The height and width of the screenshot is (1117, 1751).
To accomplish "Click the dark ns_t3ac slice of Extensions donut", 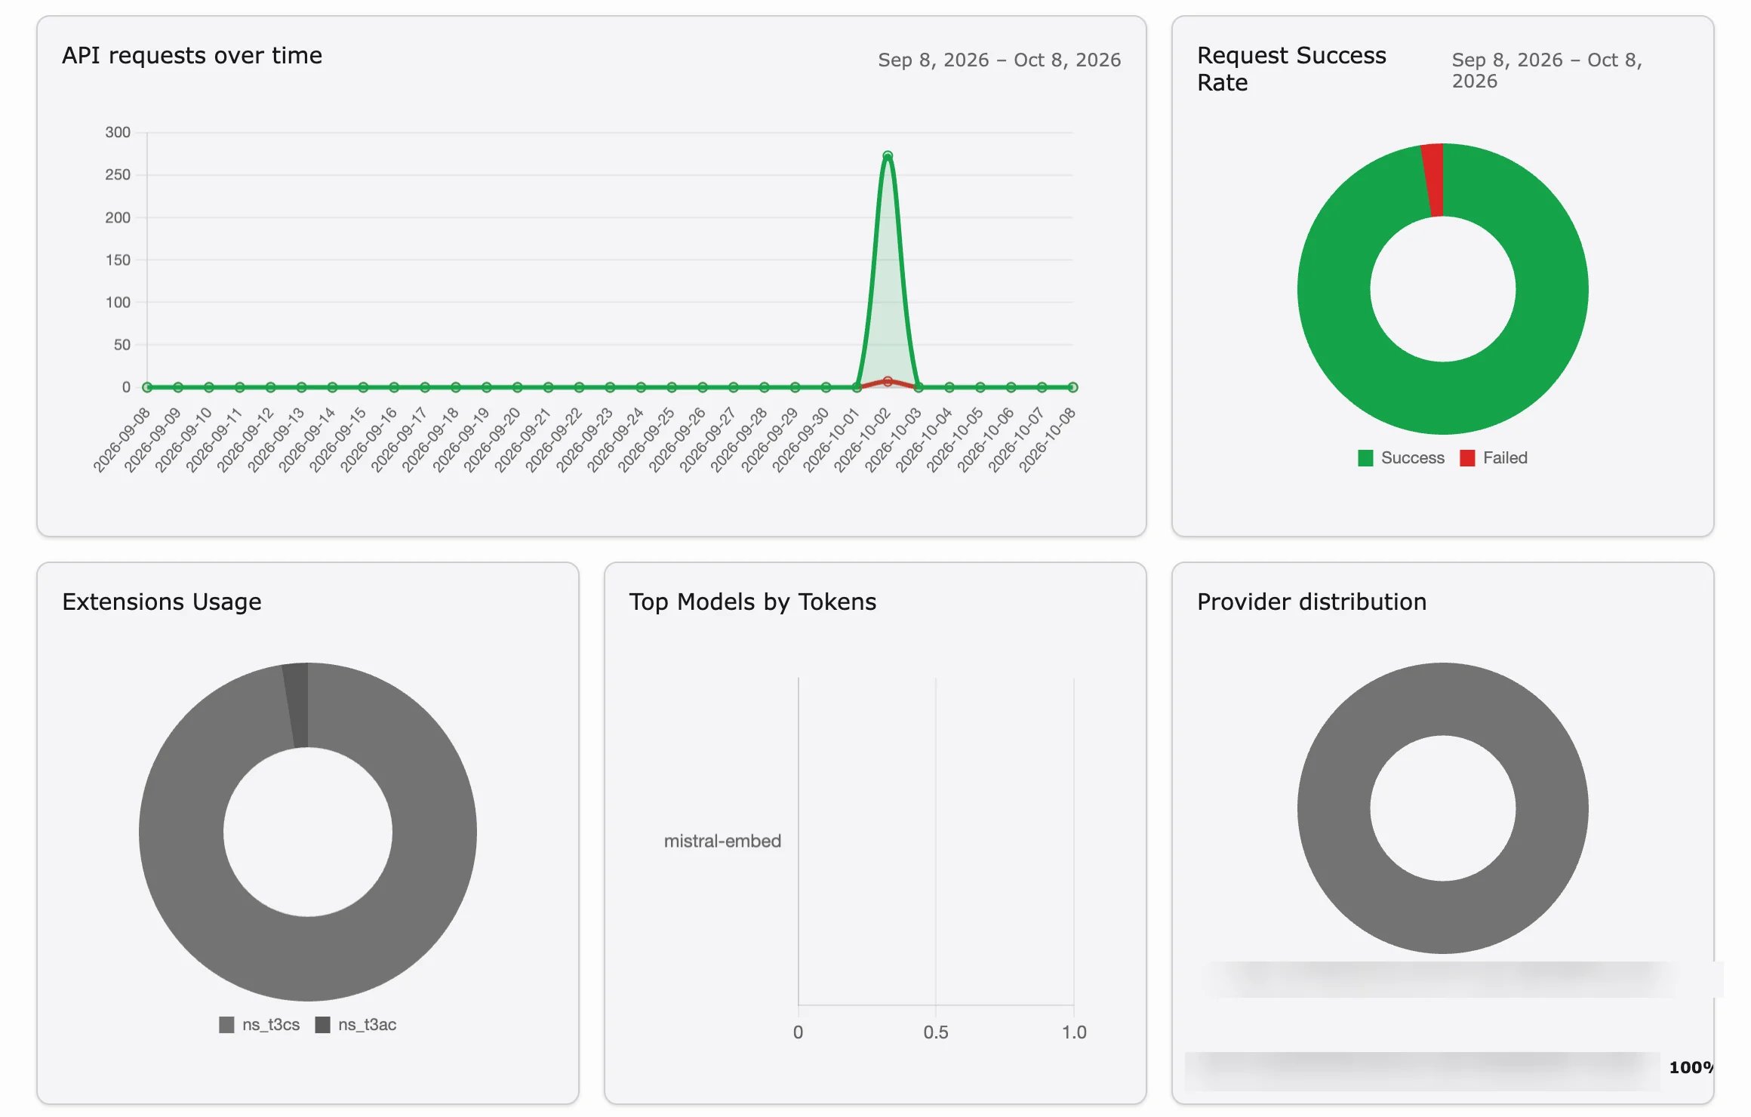I will click(x=297, y=705).
